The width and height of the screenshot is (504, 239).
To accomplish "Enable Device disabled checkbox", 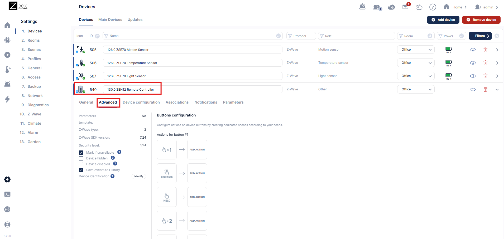I will (81, 164).
